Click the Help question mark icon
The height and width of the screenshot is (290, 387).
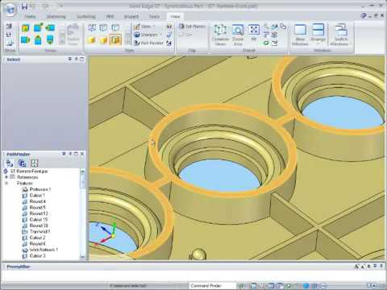coord(364,16)
